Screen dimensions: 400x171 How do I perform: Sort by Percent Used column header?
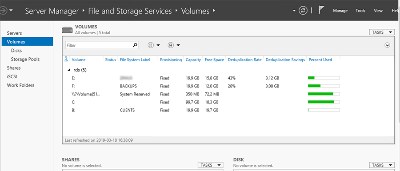[x=320, y=60]
